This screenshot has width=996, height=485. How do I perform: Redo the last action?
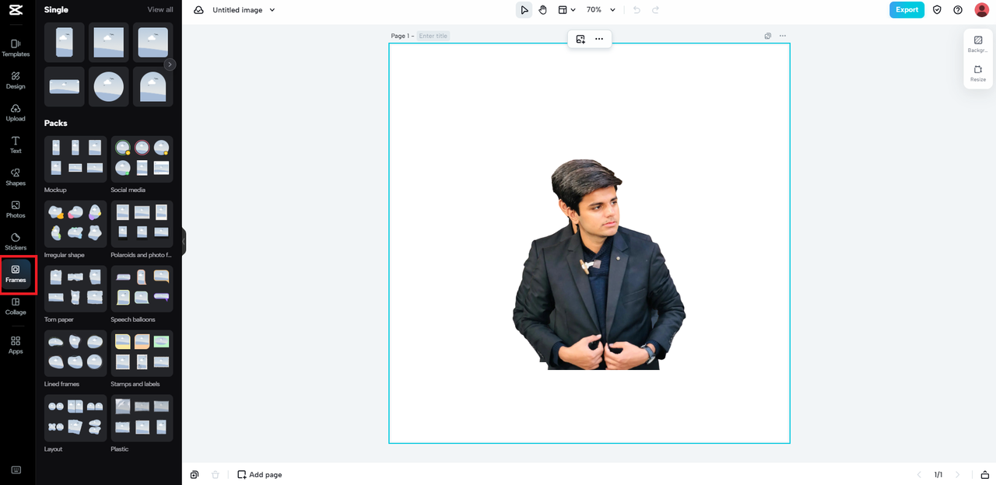pos(655,10)
